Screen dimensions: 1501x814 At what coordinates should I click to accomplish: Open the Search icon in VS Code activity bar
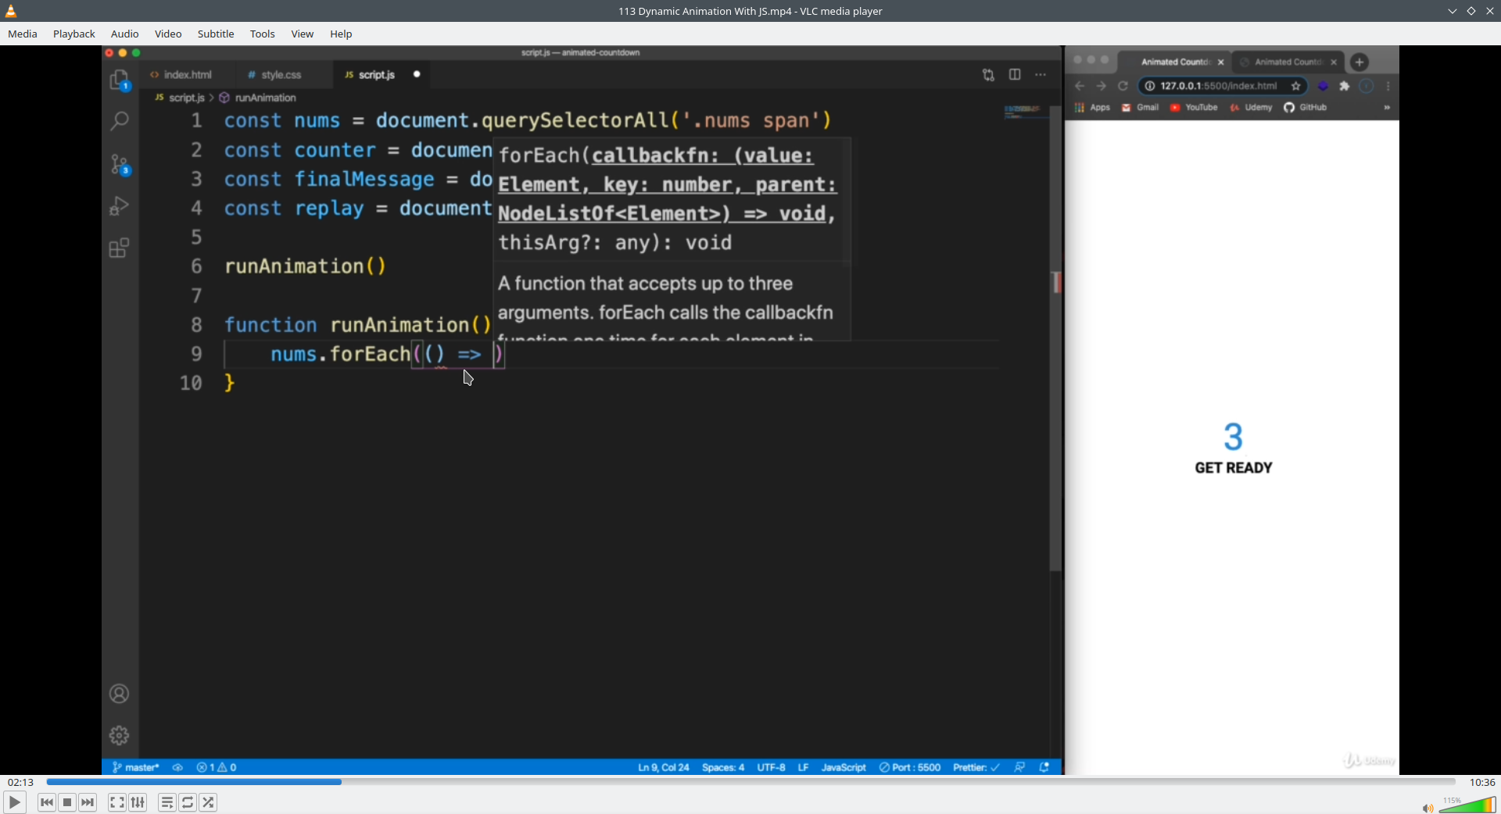tap(120, 121)
